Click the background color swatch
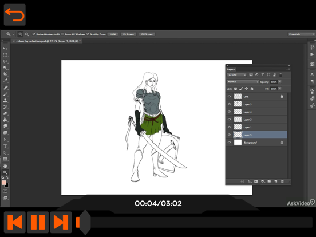Viewport: 316px width, 237px height. click(x=7, y=185)
